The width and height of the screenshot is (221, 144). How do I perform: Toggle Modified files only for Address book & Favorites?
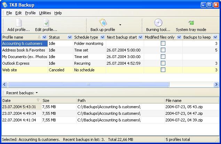coord(163,50)
